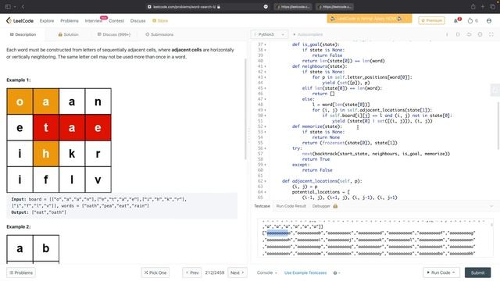Select the Run Code Result tab
The image size is (500, 281).
click(291, 206)
